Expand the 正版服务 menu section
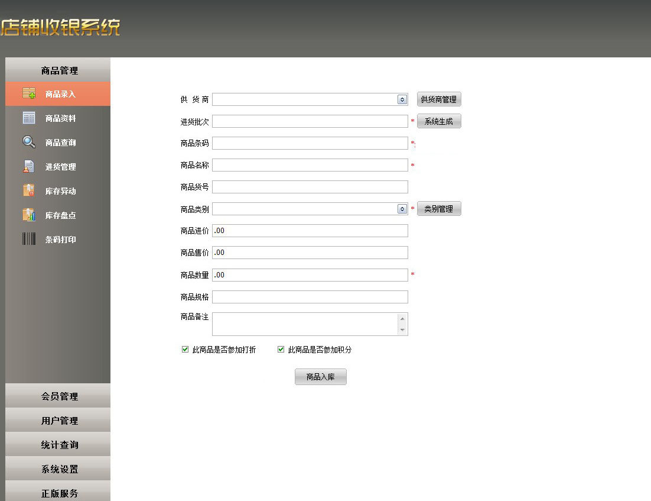Image resolution: width=651 pixels, height=501 pixels. click(x=58, y=492)
